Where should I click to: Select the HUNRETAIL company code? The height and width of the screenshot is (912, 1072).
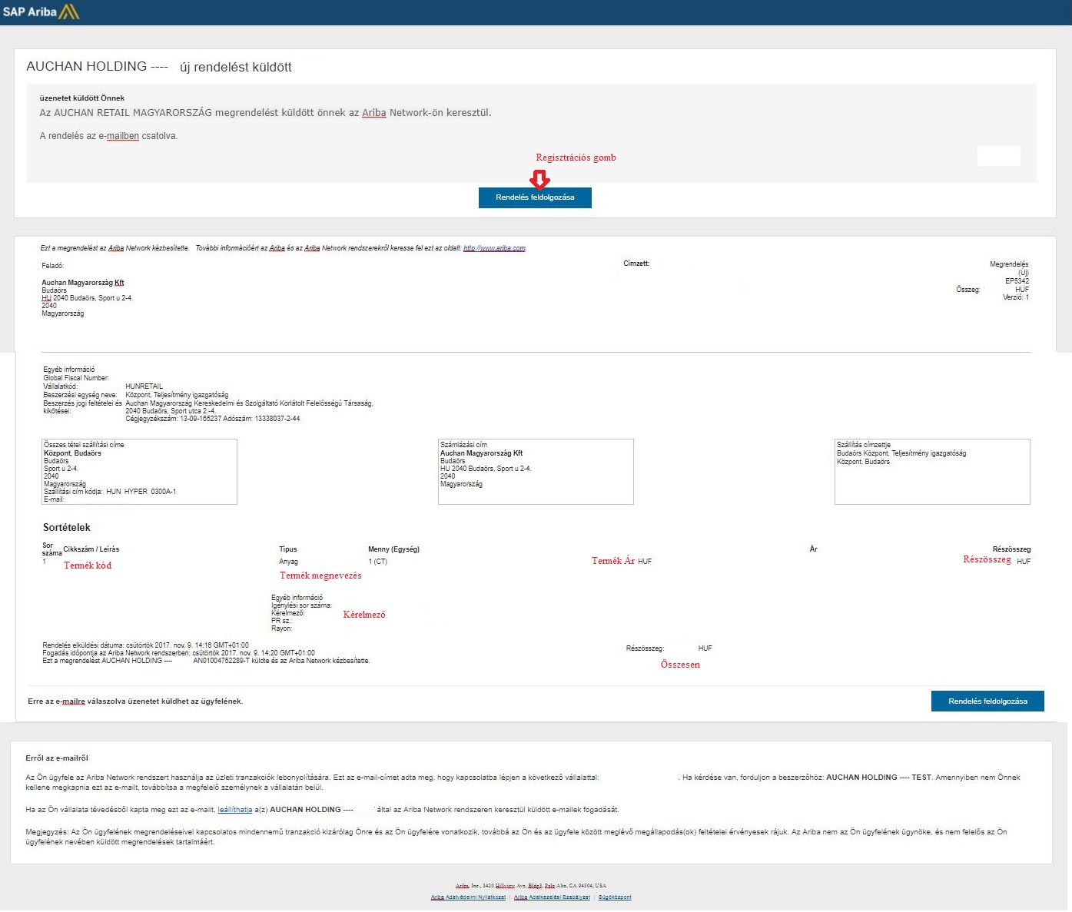(x=144, y=386)
